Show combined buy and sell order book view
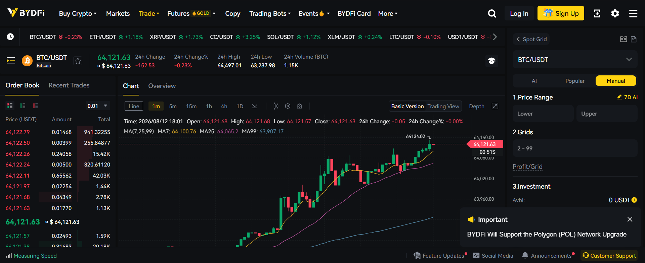 coord(10,106)
